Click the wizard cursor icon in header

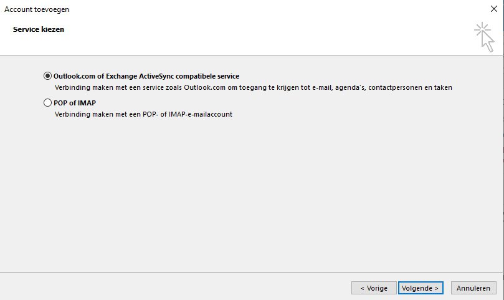484,36
